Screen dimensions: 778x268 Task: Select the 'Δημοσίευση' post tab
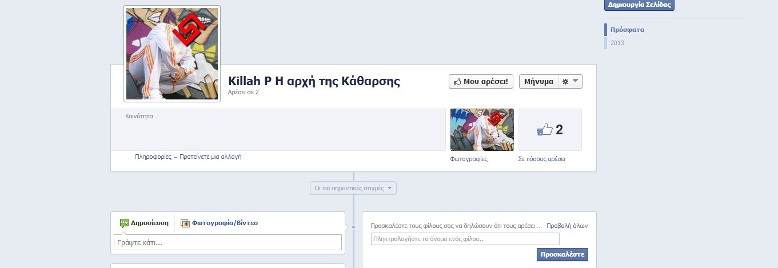click(x=144, y=223)
